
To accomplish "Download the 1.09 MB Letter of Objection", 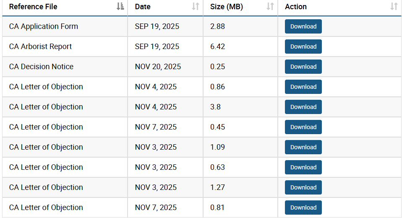I will 303,147.
